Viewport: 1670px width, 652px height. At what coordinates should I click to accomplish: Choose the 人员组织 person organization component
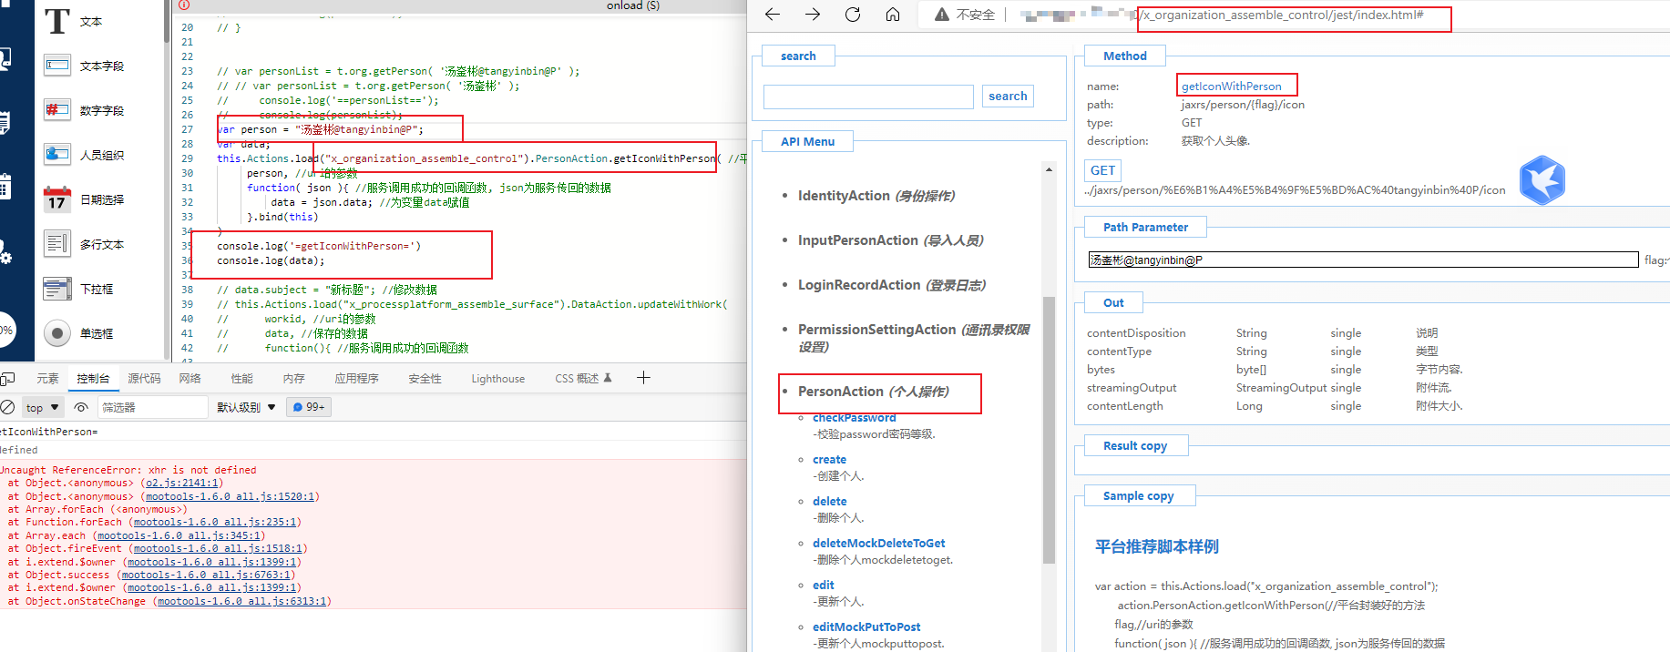[57, 155]
